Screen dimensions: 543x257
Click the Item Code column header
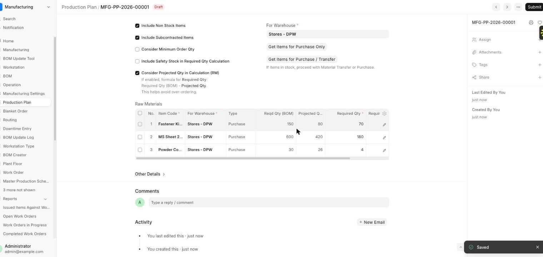coord(170,114)
